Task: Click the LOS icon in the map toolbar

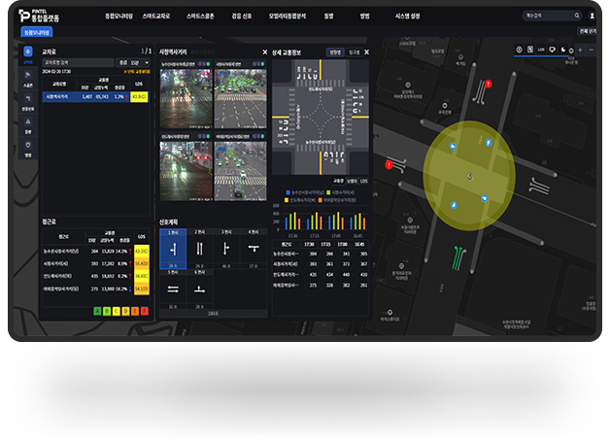Action: (x=541, y=49)
